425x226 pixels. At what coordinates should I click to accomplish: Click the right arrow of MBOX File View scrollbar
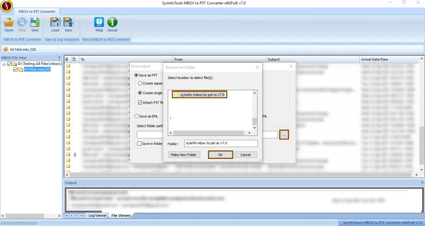[x=60, y=216]
